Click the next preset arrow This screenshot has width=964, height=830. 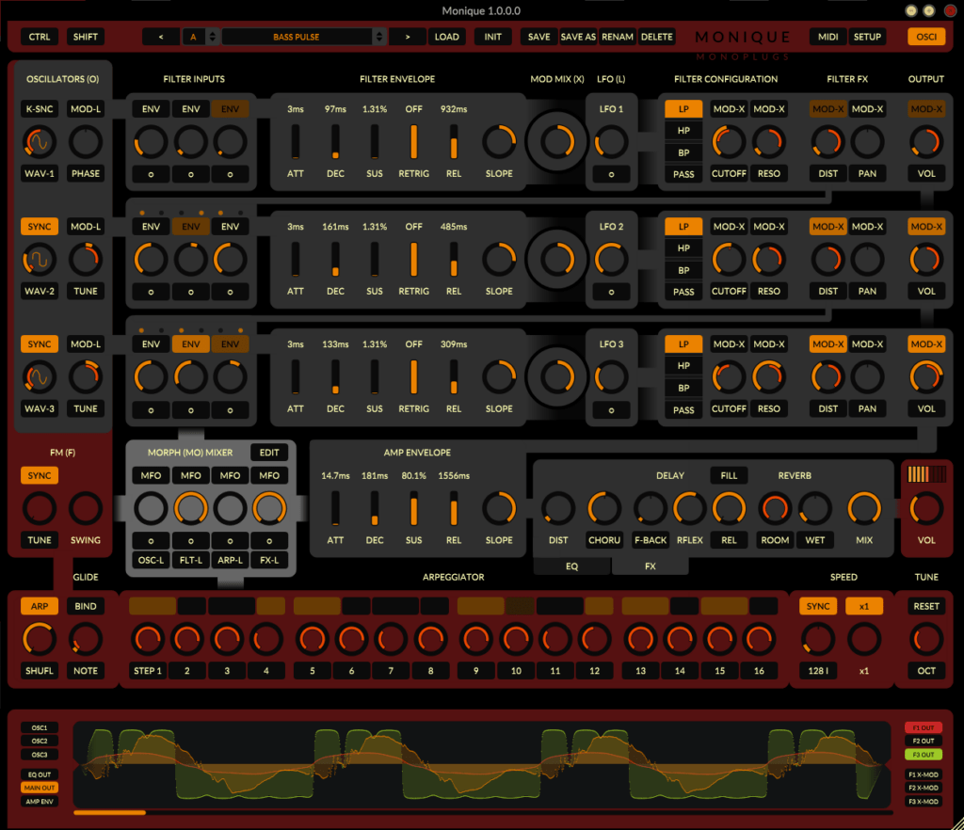(407, 36)
